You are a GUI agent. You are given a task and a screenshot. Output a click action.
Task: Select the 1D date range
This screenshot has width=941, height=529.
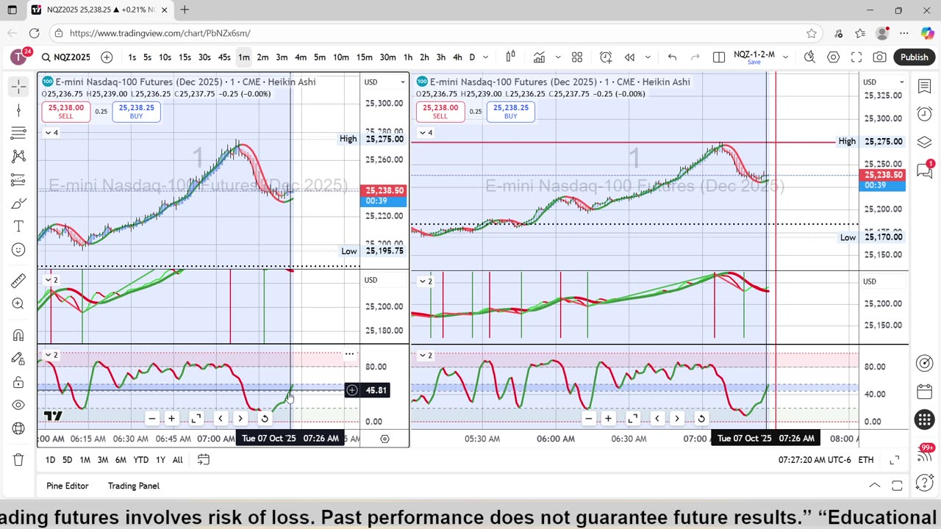pos(50,460)
